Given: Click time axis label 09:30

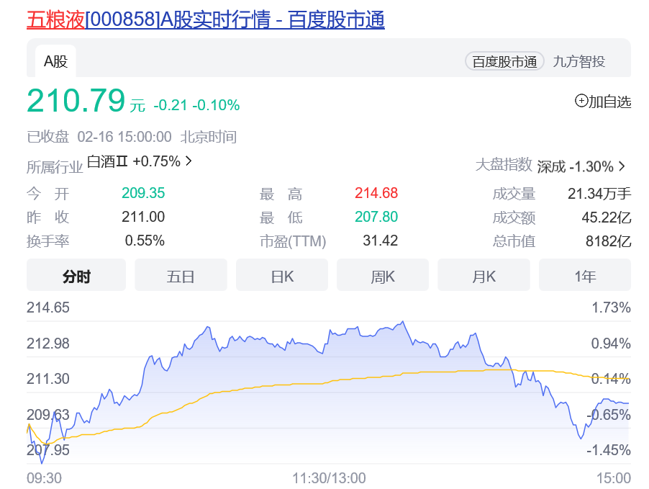Looking at the screenshot, I should point(45,478).
